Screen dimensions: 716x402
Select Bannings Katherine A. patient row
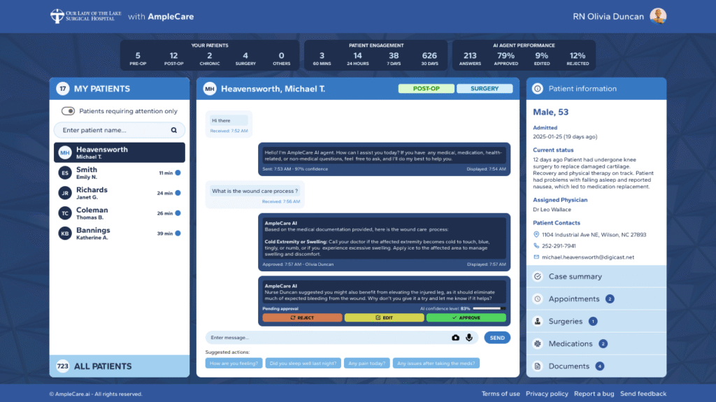pos(119,233)
